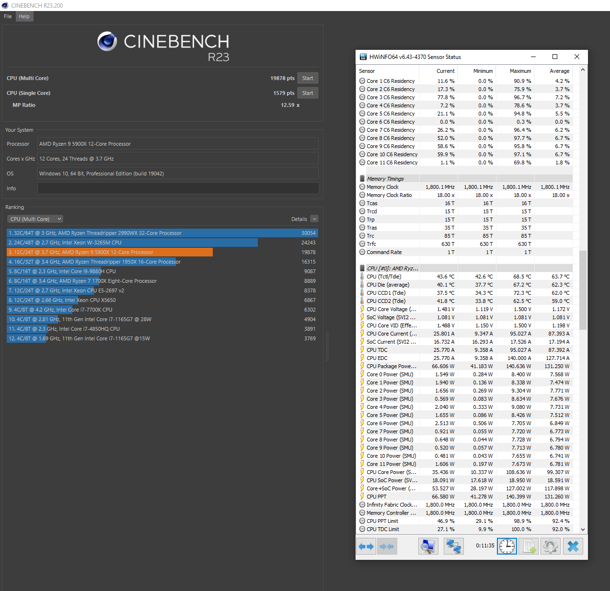Click the left-pointing expand arrows icon

[x=366, y=546]
